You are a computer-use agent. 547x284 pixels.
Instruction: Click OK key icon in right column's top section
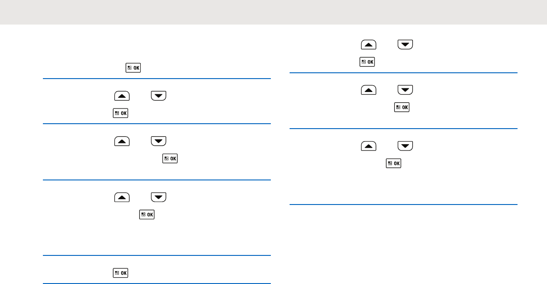click(x=367, y=62)
